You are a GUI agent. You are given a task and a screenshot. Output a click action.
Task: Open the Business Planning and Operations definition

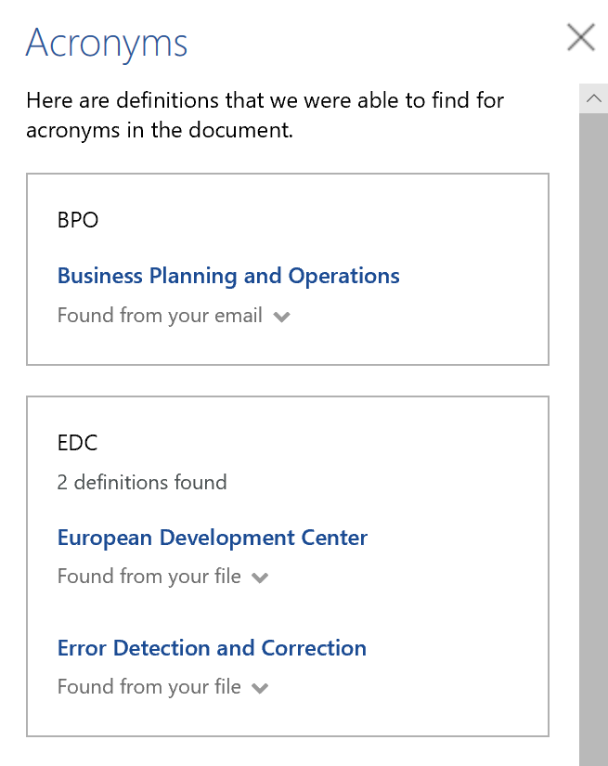[228, 276]
